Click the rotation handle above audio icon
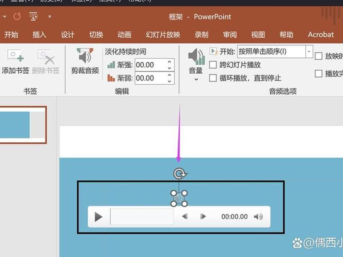 pos(179,174)
